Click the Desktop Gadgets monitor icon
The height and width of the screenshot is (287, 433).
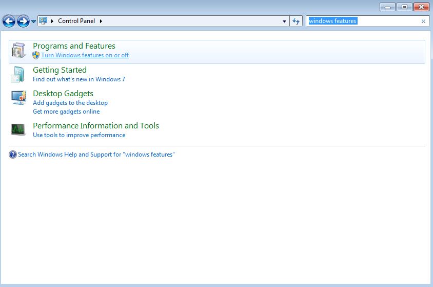pos(19,98)
